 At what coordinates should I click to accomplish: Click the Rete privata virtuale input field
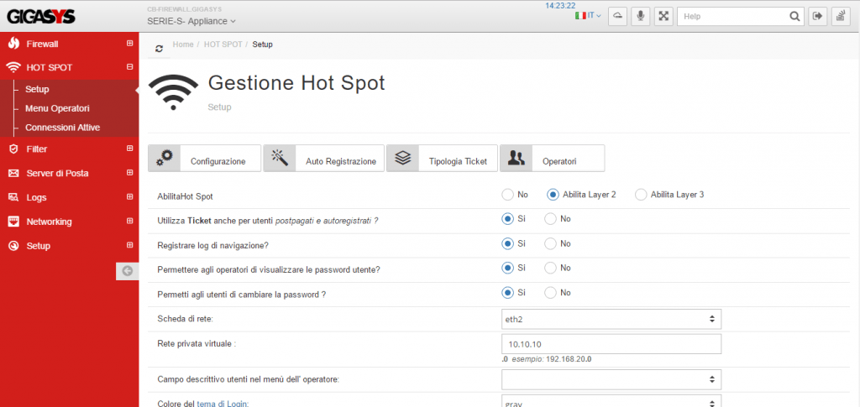coord(611,344)
